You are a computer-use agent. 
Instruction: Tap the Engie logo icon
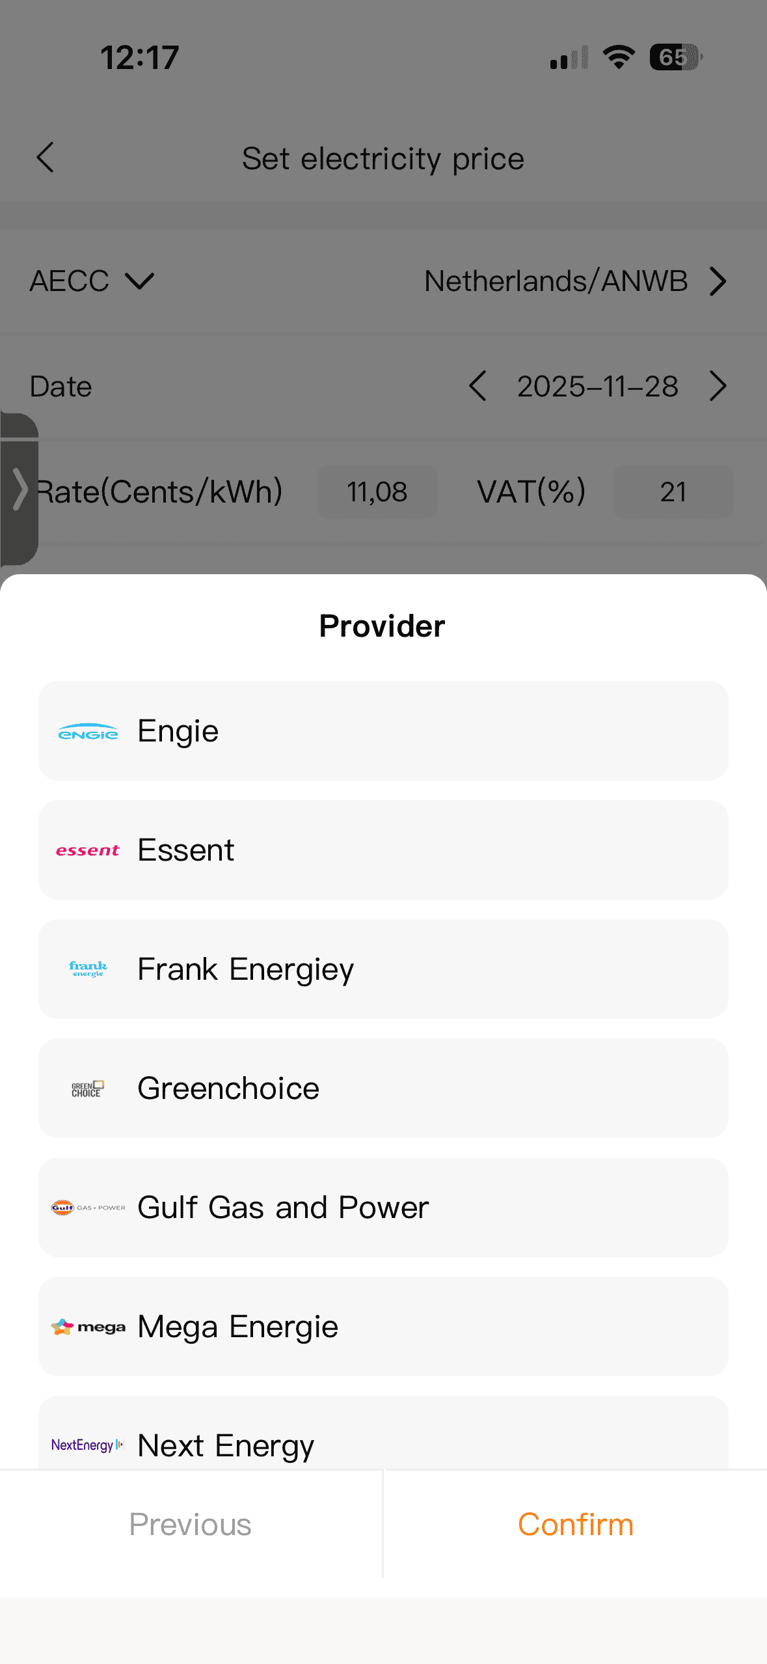(x=88, y=732)
